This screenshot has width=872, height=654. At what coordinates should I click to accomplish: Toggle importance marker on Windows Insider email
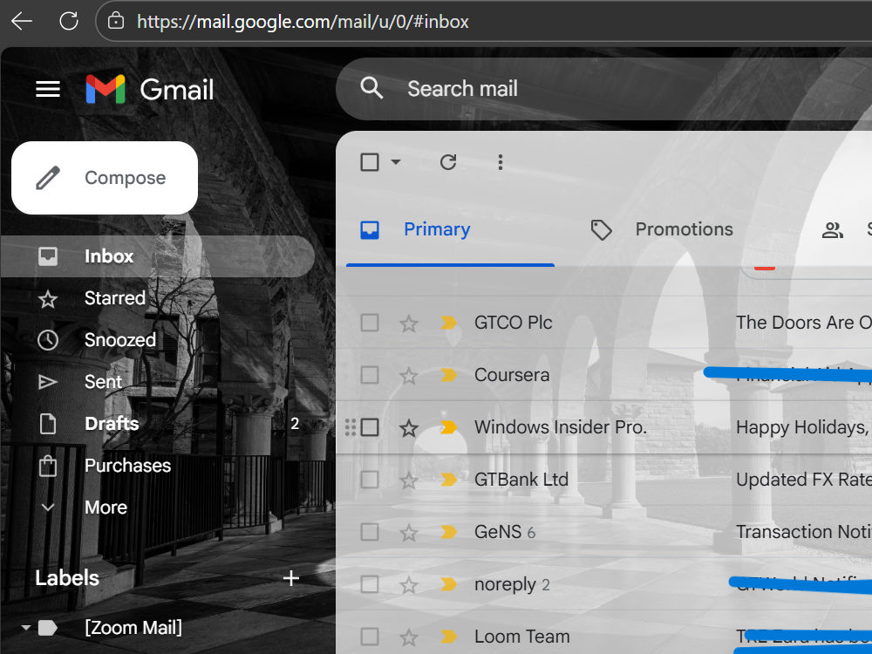click(448, 427)
